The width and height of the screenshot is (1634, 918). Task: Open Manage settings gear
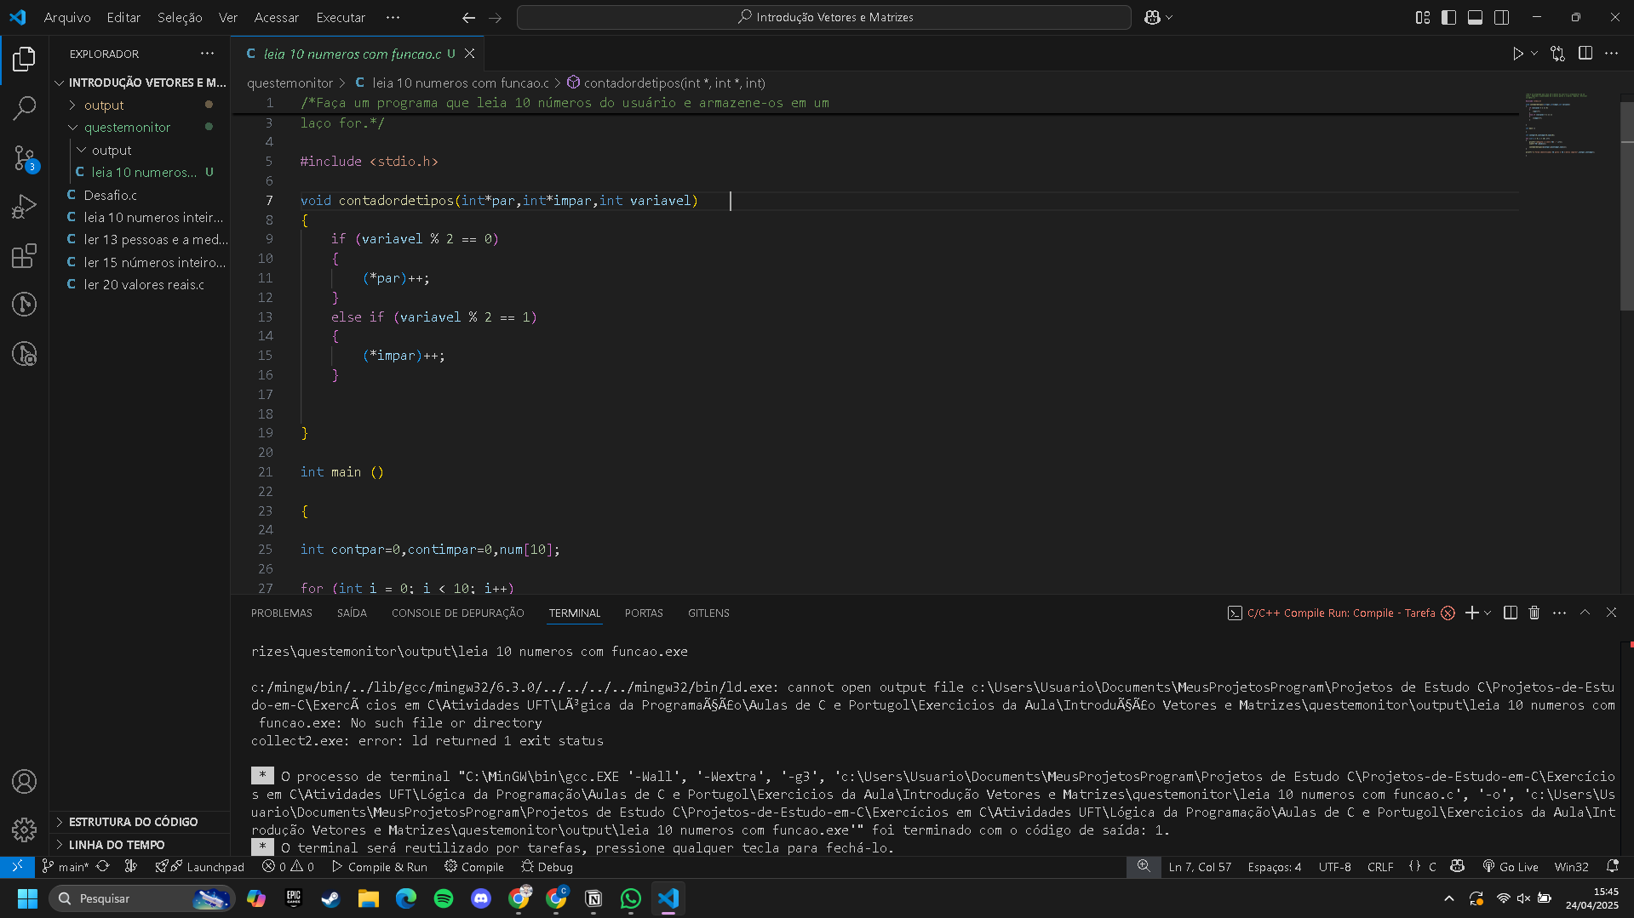pyautogui.click(x=24, y=829)
